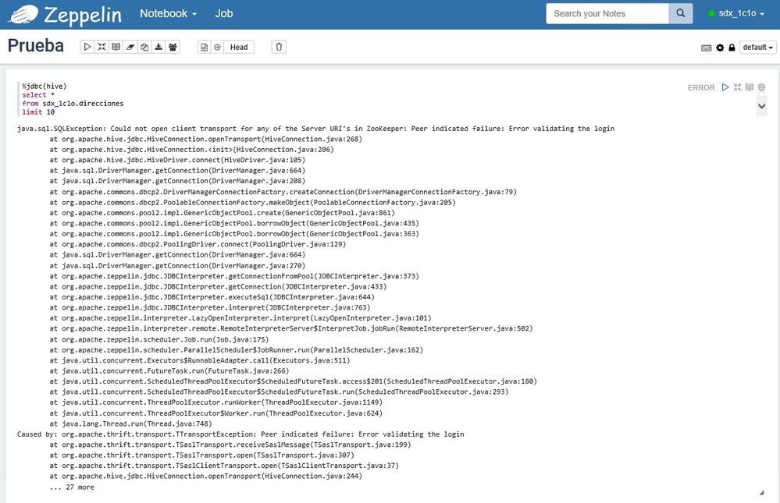Click the 'select *' code line
Image resolution: width=780 pixels, height=503 pixels.
click(x=38, y=95)
